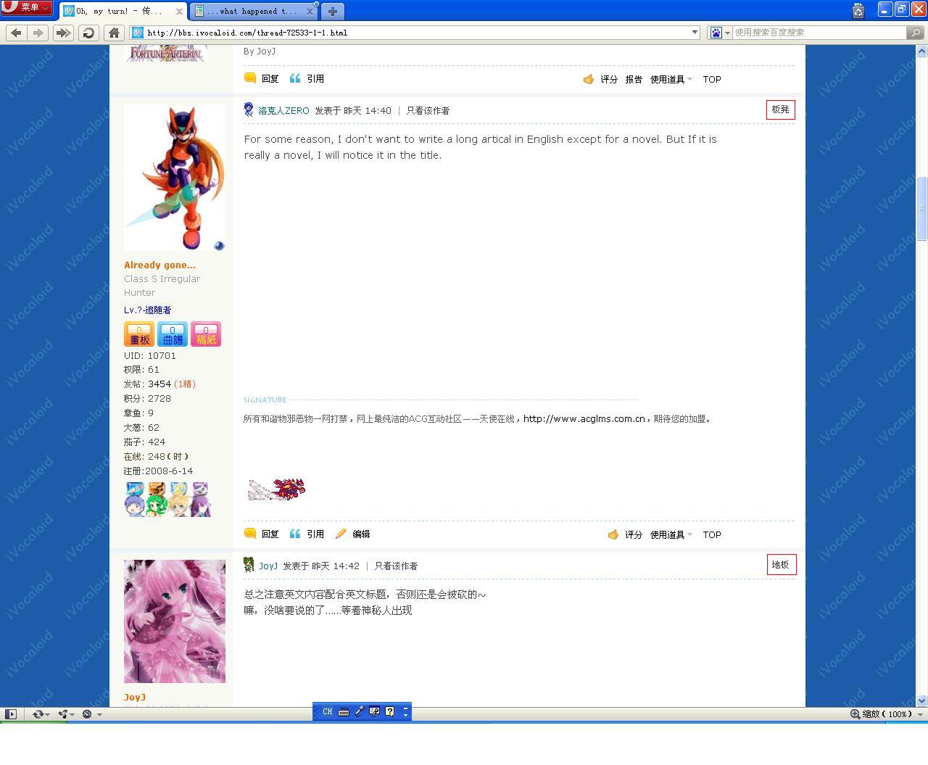Click the magnifier search button
928x765 pixels.
click(916, 33)
